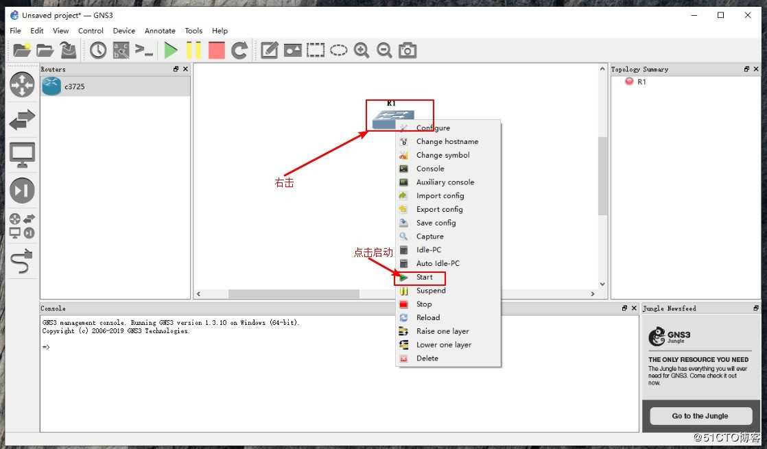Screen dimensions: 767x449
Task: Click in the GNS3 console input area
Action: tap(340, 374)
